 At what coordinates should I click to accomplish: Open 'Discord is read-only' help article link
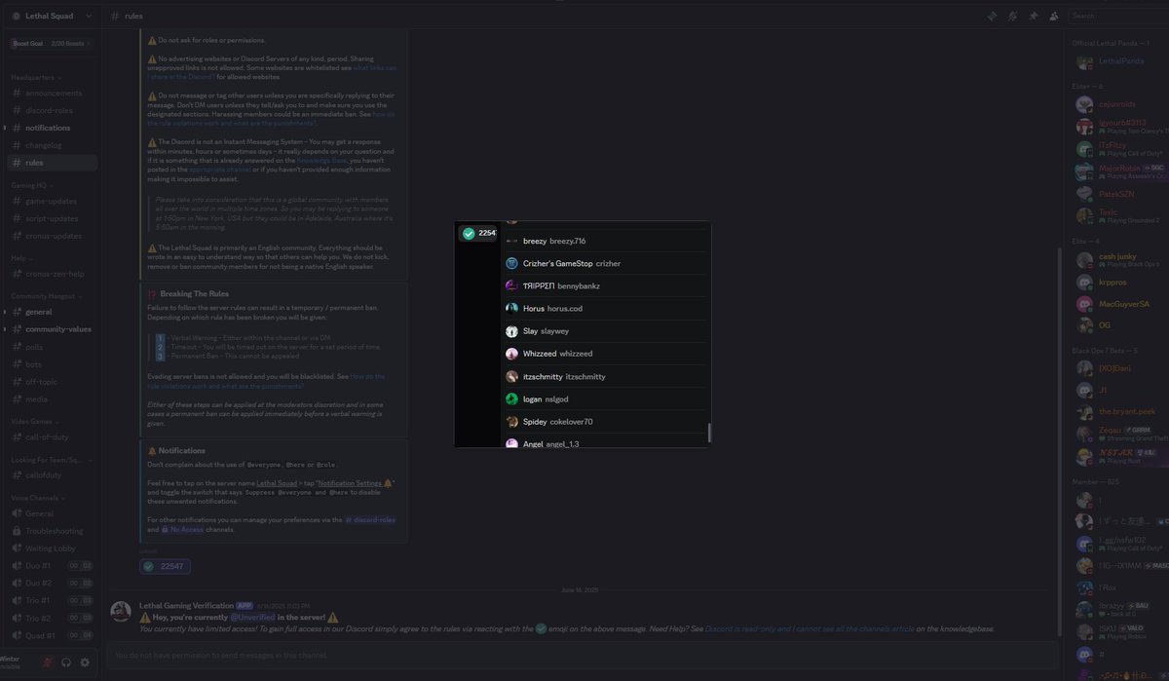coord(809,629)
